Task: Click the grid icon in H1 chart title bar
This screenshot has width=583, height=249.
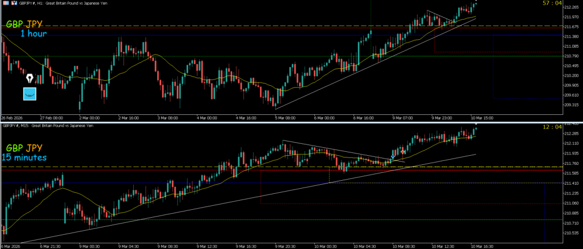Action: tap(3, 3)
